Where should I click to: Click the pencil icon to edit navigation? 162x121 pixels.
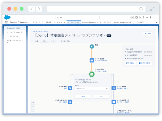[157, 22]
